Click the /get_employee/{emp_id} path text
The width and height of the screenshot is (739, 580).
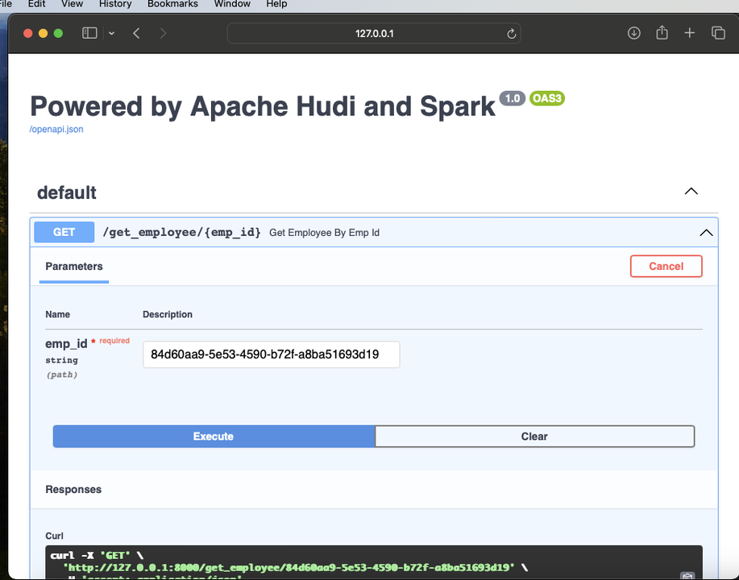pyautogui.click(x=181, y=232)
